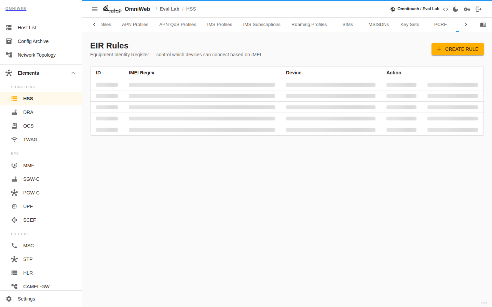Select SGW-C element in sidebar
Screen dimensions: 492x307
(41, 179)
